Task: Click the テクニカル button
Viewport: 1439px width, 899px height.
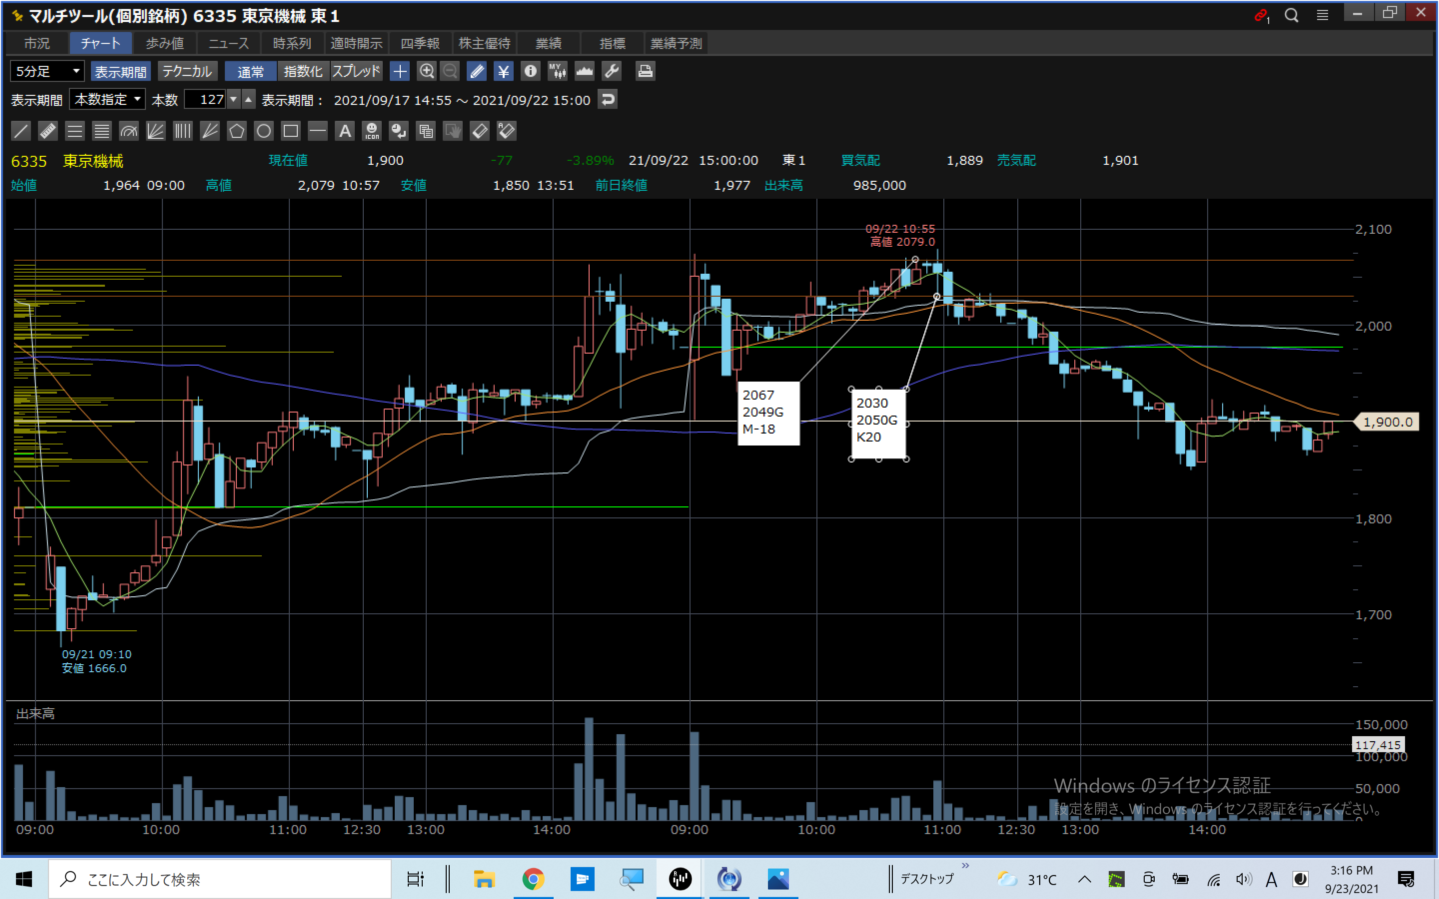Action: [187, 71]
